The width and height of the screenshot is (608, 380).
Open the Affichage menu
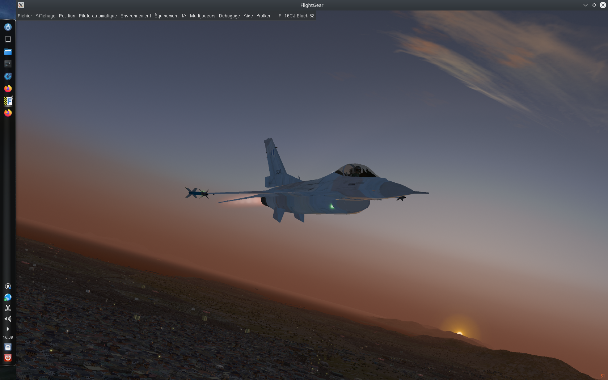click(x=46, y=16)
